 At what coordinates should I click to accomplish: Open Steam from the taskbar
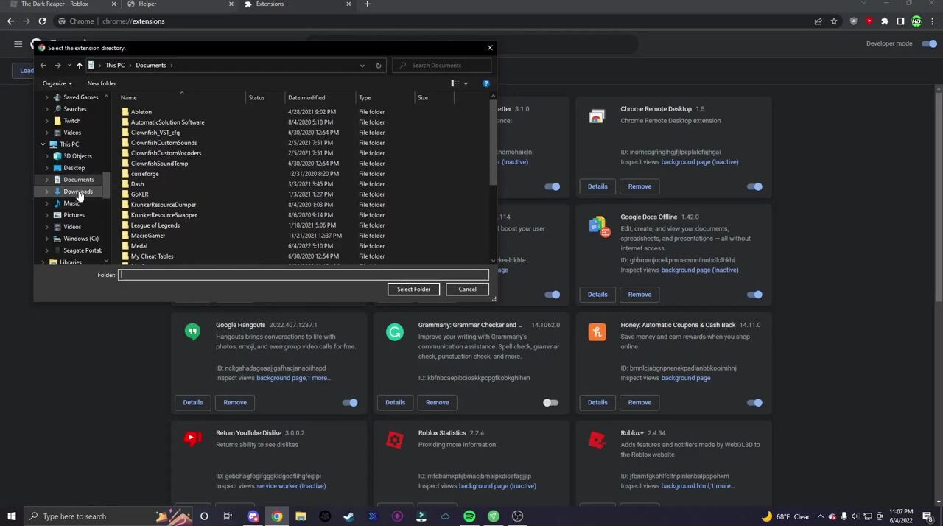[348, 516]
